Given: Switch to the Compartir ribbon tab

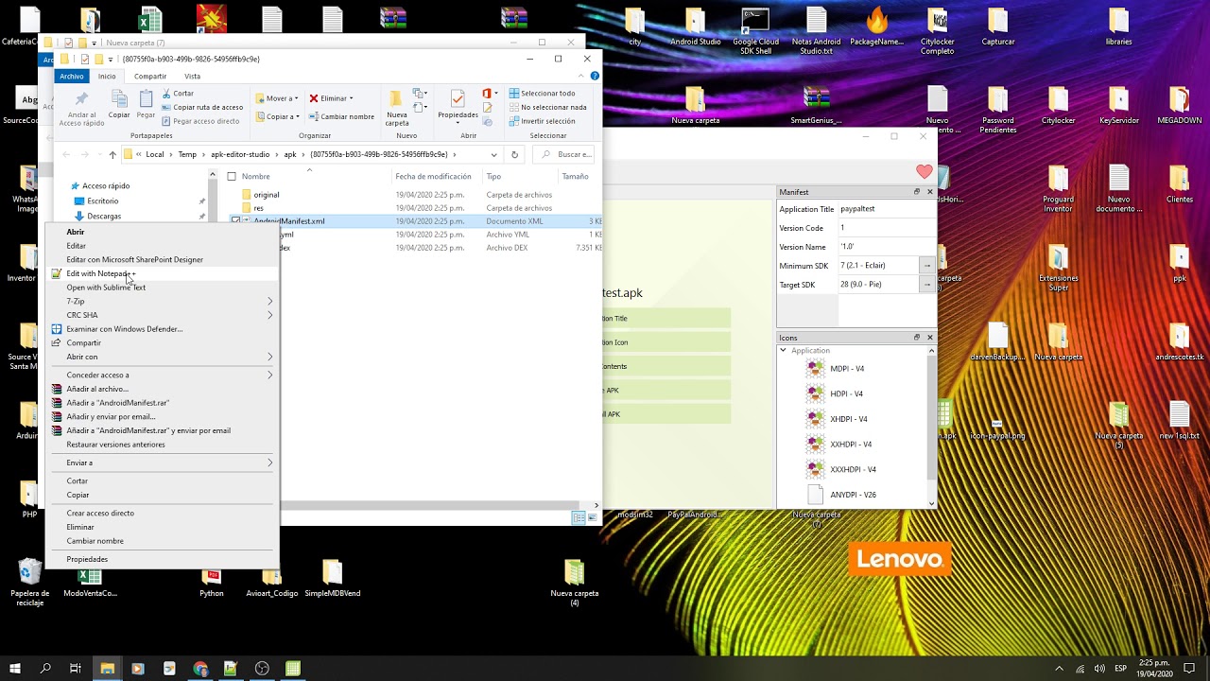Looking at the screenshot, I should tap(150, 77).
